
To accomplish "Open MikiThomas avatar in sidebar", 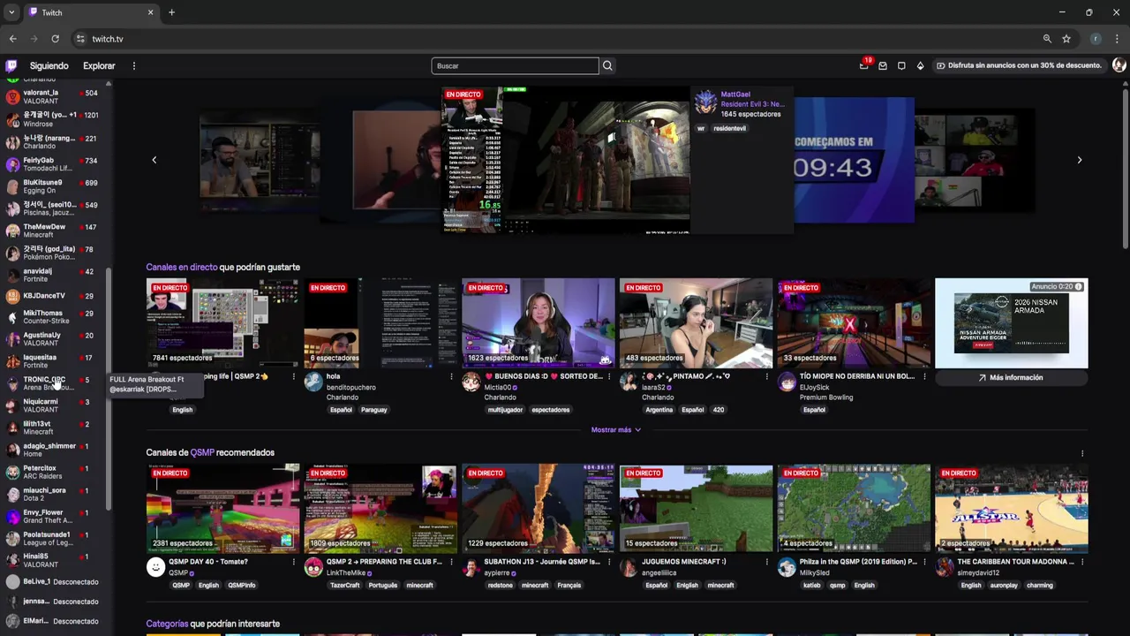I will click(x=12, y=317).
